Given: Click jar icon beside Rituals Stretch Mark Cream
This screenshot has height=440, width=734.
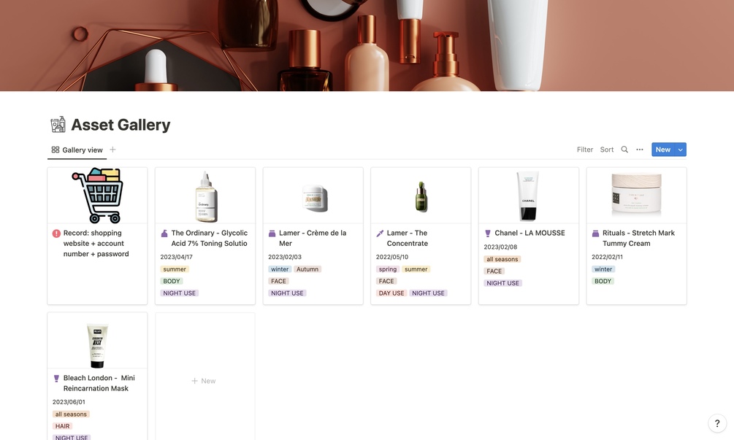Looking at the screenshot, I should [595, 233].
